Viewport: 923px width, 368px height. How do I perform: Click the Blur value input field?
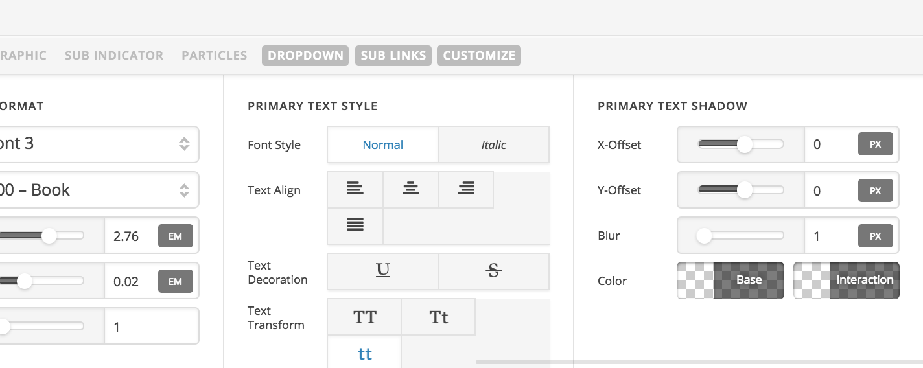pyautogui.click(x=831, y=236)
